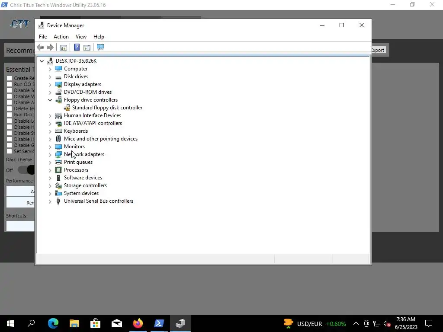The width and height of the screenshot is (443, 332).
Task: Select the Keyboards category icon
Action: (x=58, y=131)
